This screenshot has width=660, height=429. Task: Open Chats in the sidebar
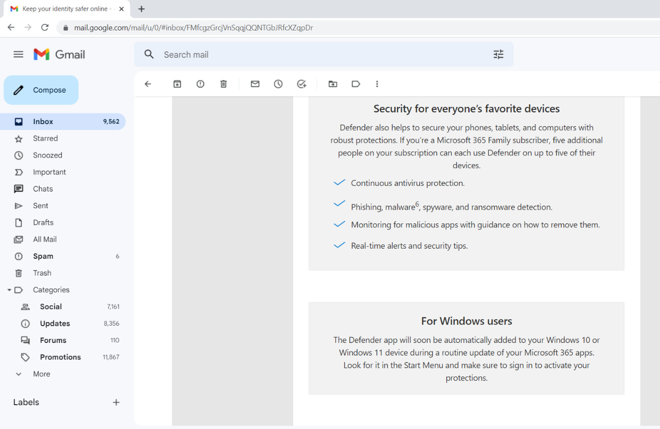pyautogui.click(x=63, y=189)
